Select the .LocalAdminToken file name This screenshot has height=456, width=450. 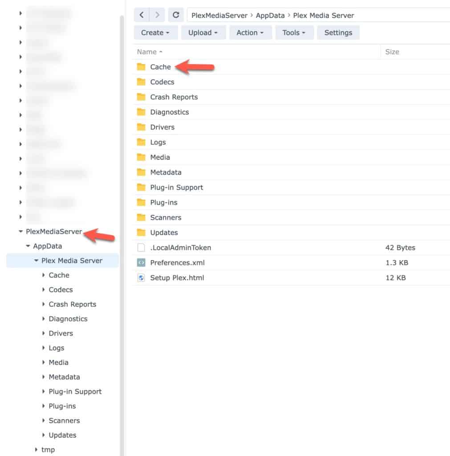coord(181,248)
